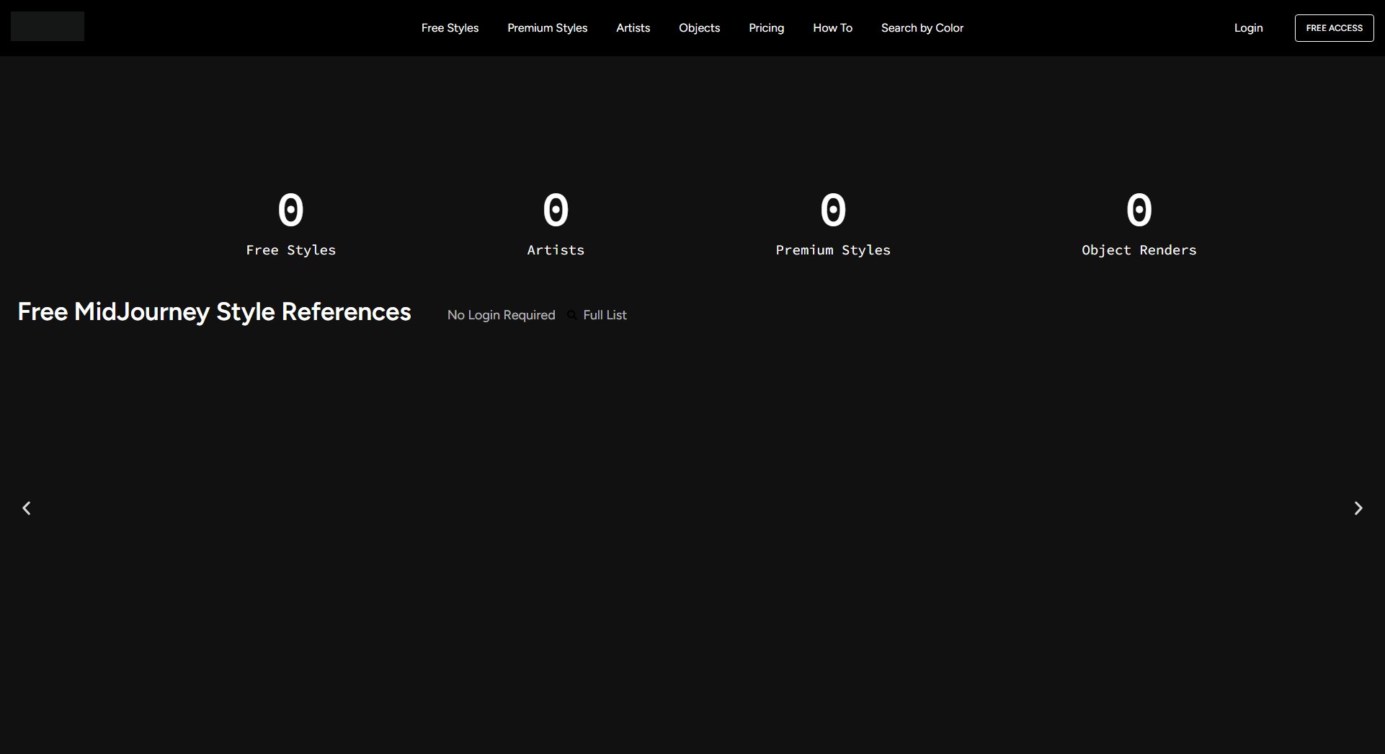1385x754 pixels.
Task: Click the Free MidJourney Style References heading
Action: (214, 311)
